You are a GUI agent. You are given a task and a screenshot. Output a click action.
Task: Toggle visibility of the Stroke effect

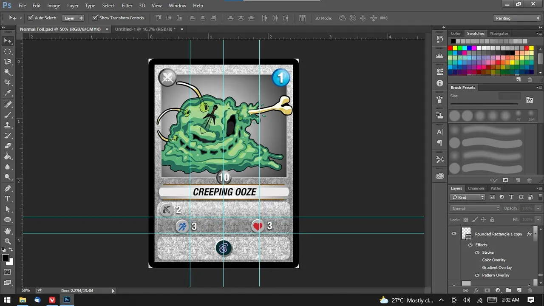tap(477, 252)
